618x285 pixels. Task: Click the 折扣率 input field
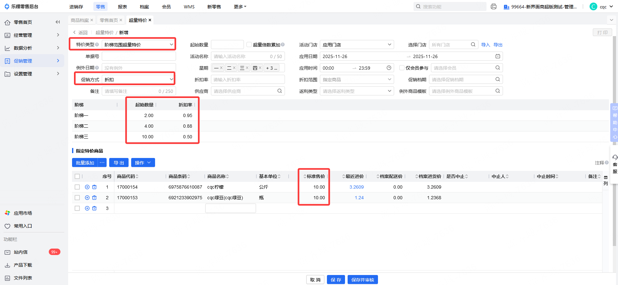click(248, 79)
